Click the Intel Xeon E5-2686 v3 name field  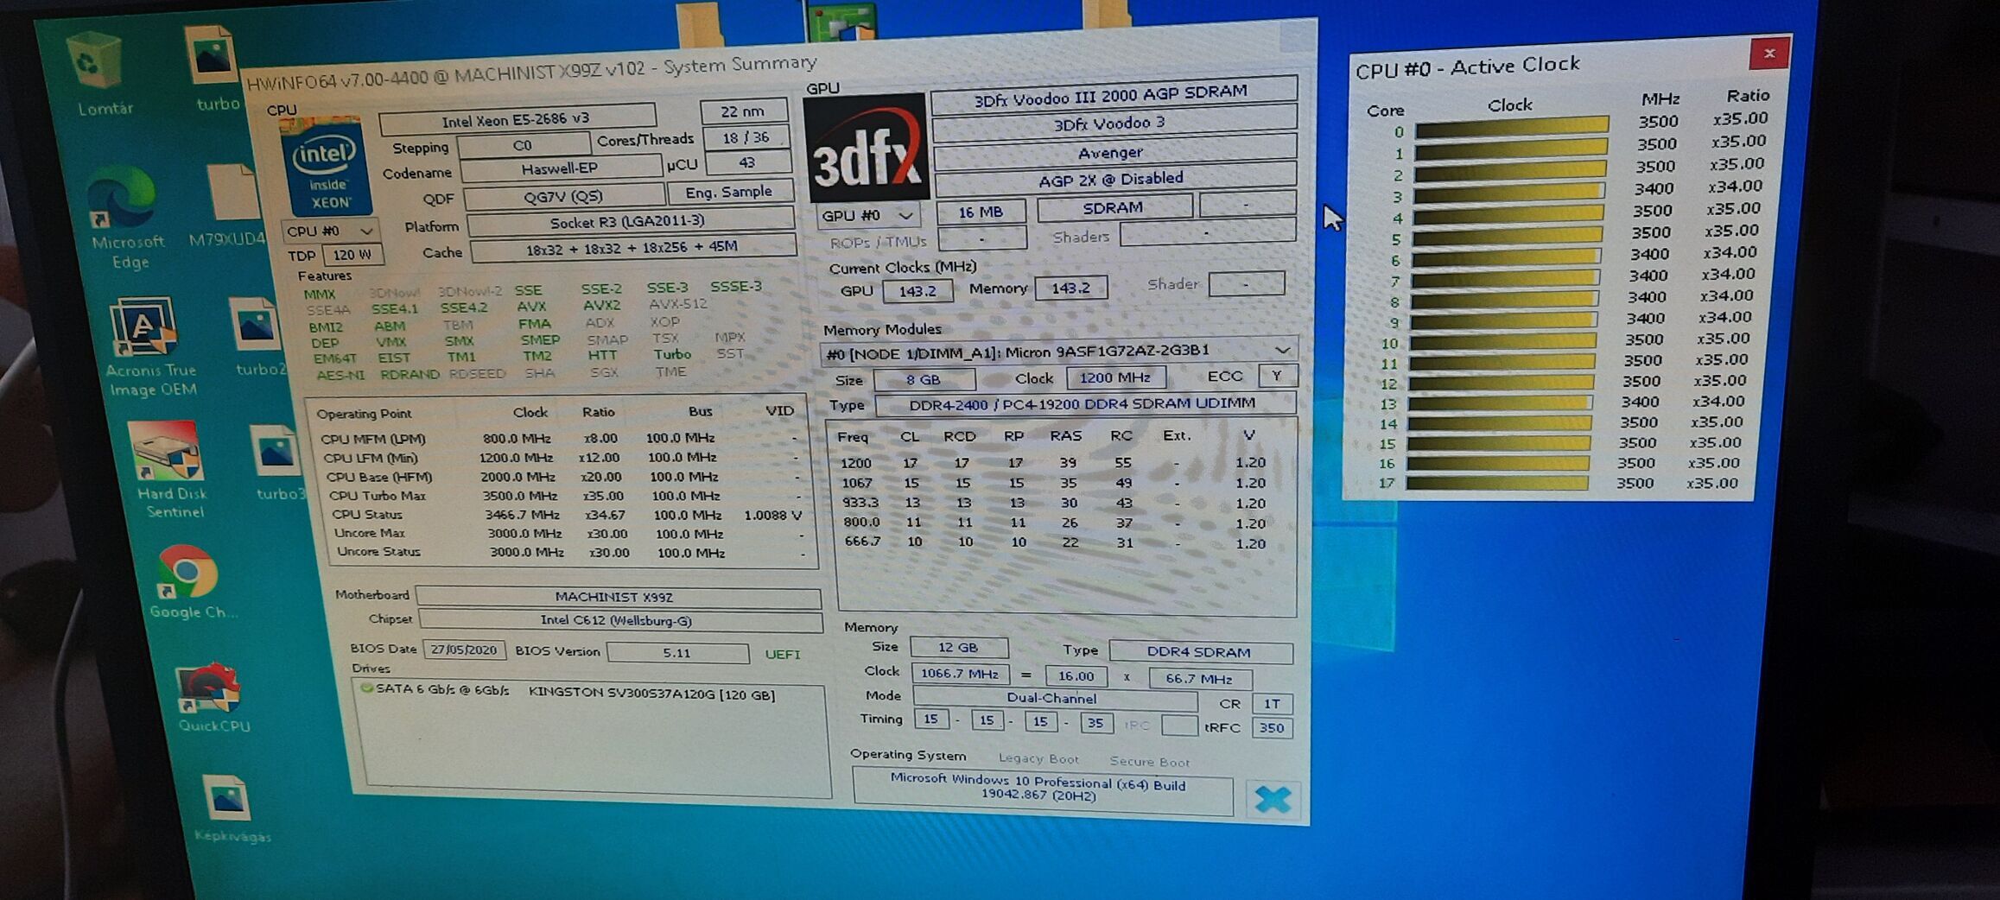(x=517, y=119)
